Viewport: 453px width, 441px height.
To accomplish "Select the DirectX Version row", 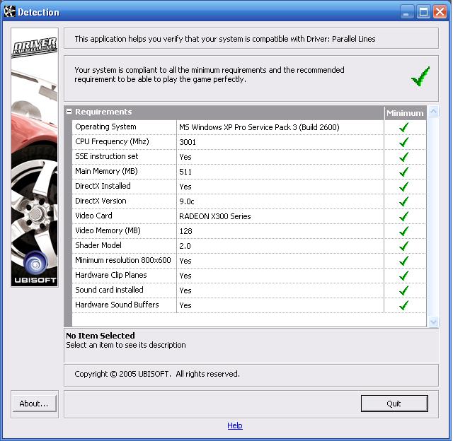I will coord(249,201).
